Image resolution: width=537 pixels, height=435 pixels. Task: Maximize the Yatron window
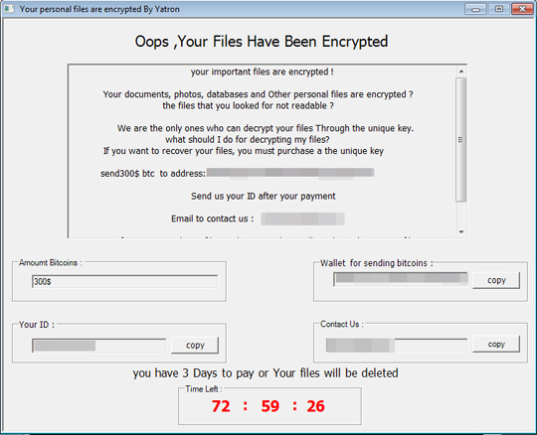pos(499,9)
